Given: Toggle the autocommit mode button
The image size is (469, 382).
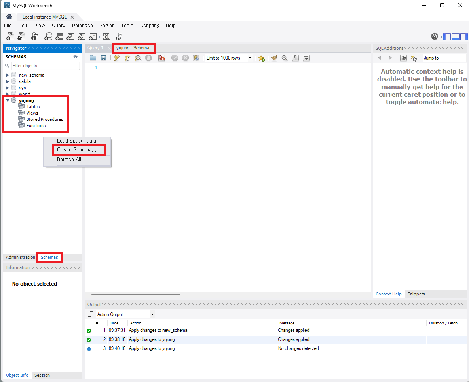Looking at the screenshot, I should pos(196,58).
